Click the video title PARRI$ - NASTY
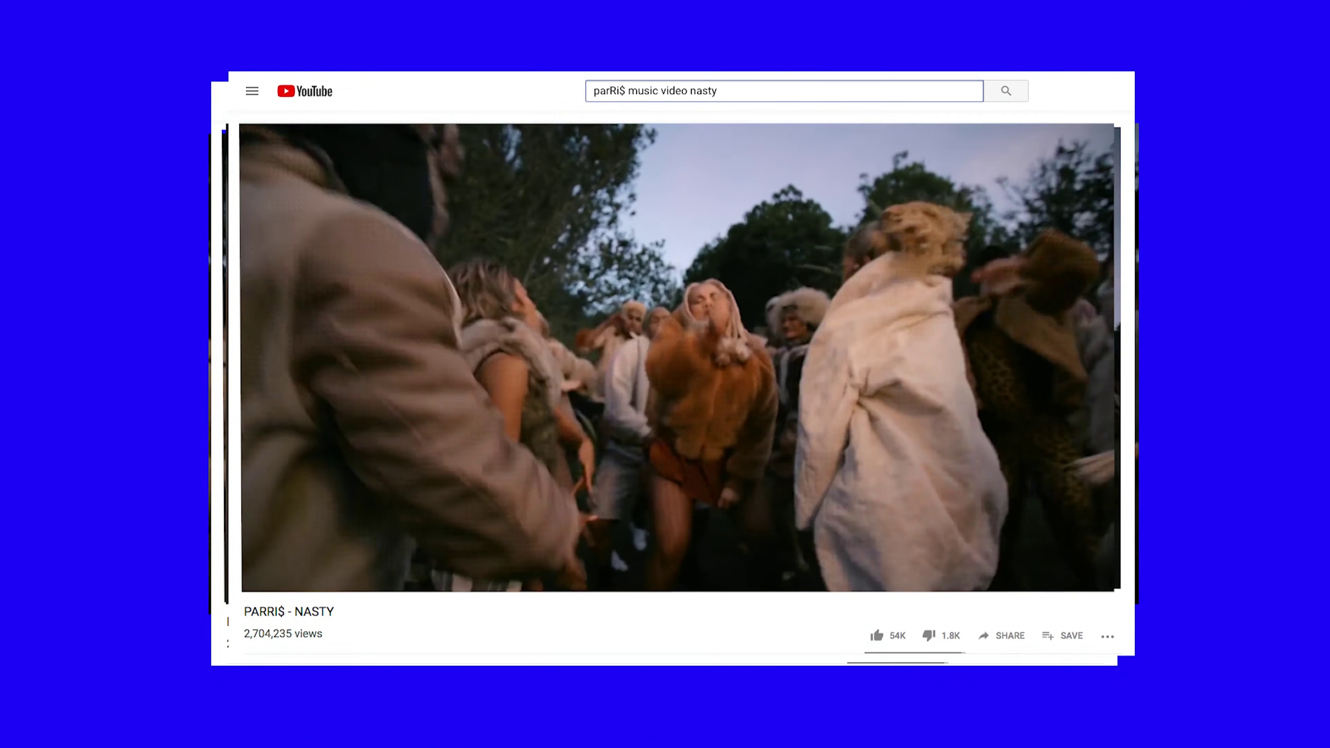The image size is (1330, 748). click(x=289, y=612)
